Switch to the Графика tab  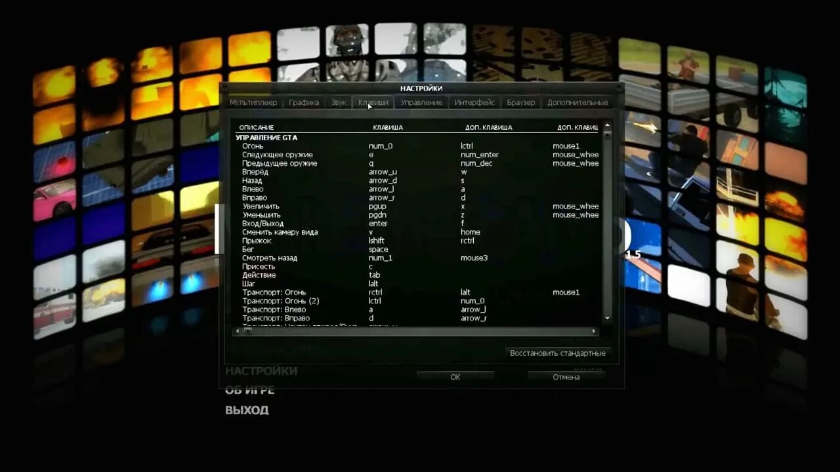[x=304, y=102]
